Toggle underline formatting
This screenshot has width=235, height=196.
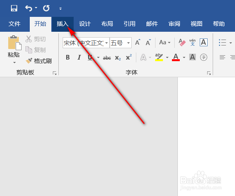[90, 57]
